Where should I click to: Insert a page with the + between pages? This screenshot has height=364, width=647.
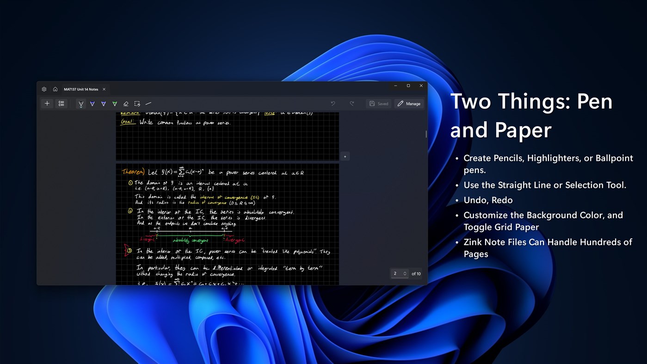click(345, 156)
